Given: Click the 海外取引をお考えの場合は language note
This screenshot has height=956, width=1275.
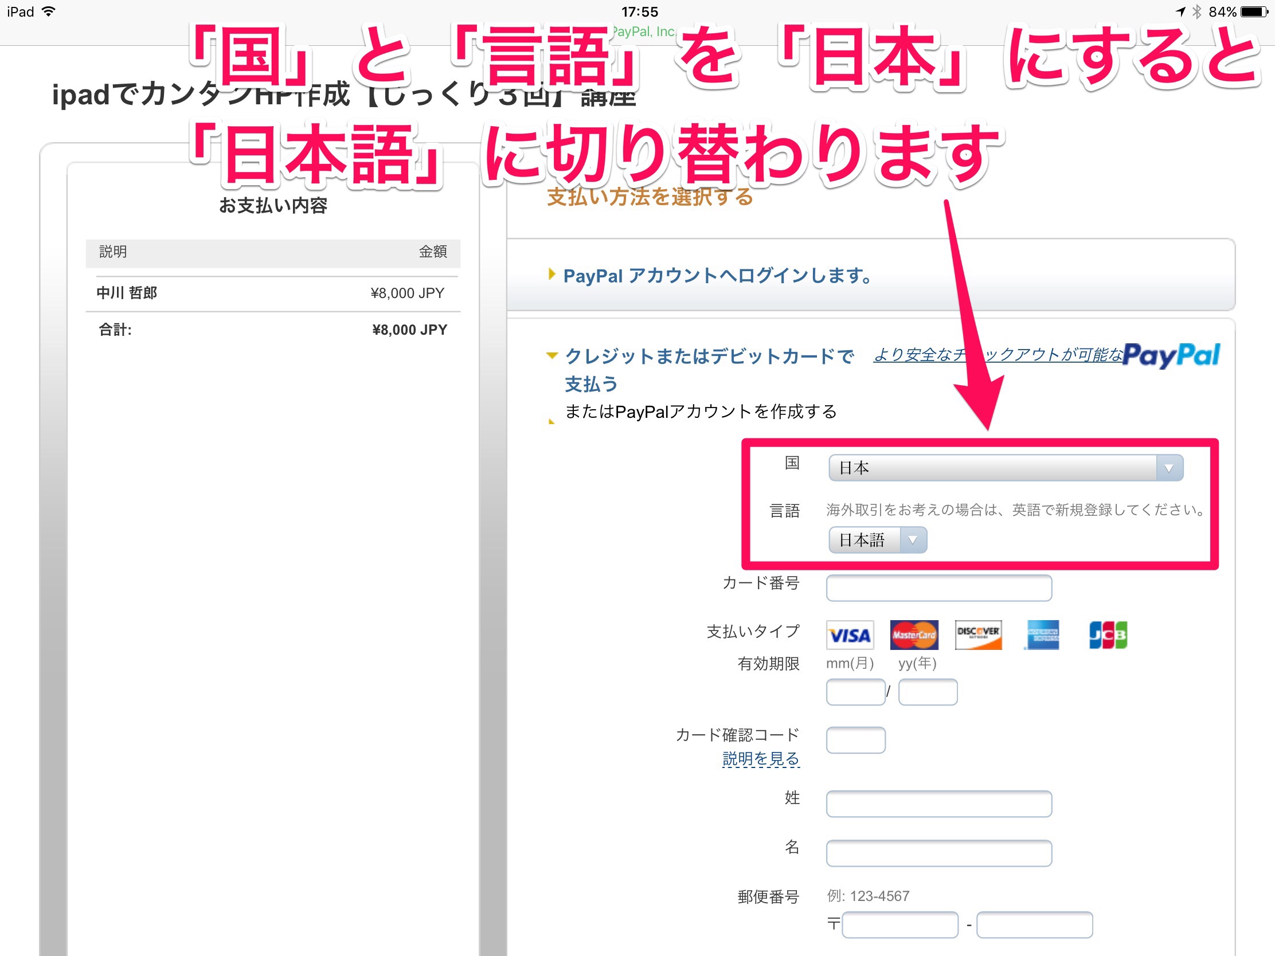Looking at the screenshot, I should point(1015,510).
